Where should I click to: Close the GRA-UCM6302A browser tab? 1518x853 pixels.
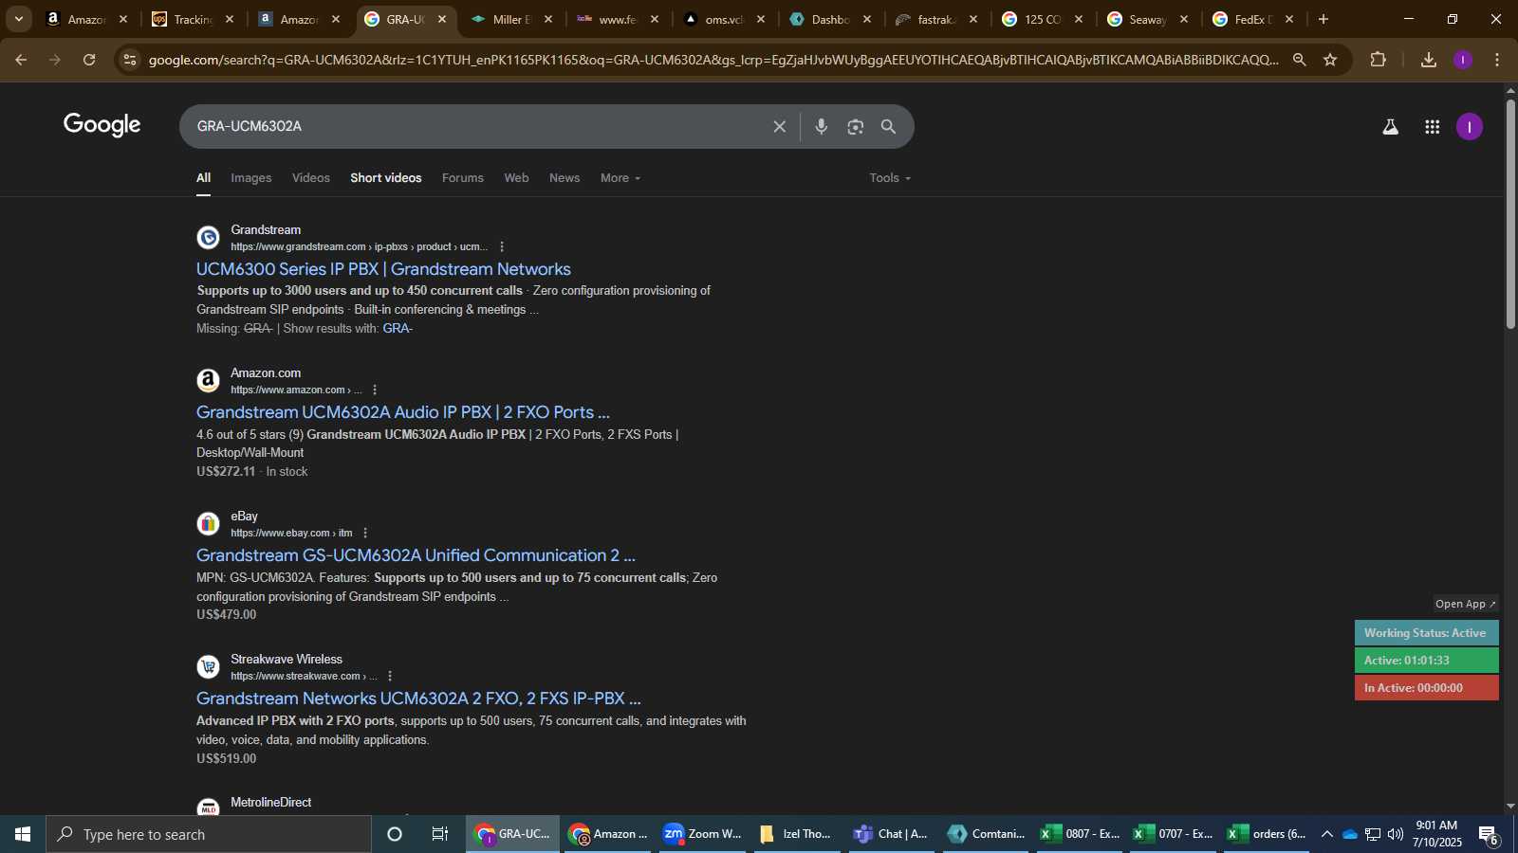click(441, 19)
